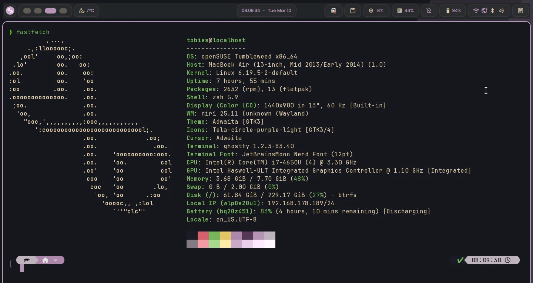
Task: Expand the volume speaker control
Action: [x=501, y=11]
